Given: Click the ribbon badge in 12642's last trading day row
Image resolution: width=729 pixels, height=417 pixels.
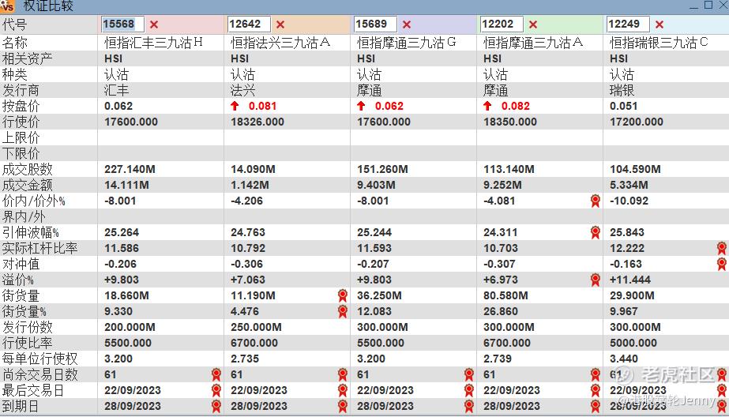Looking at the screenshot, I should point(343,390).
